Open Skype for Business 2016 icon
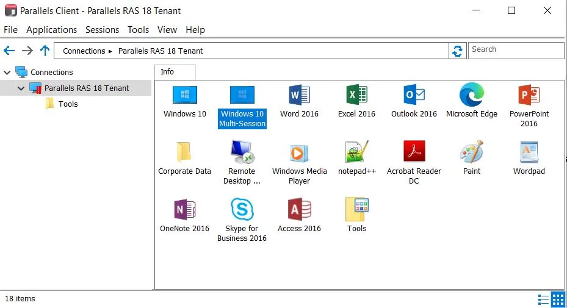The height and width of the screenshot is (308, 567). pyautogui.click(x=242, y=209)
